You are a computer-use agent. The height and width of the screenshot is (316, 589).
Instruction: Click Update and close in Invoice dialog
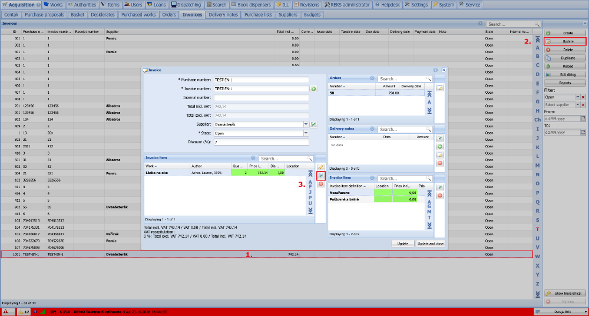[x=431, y=243]
